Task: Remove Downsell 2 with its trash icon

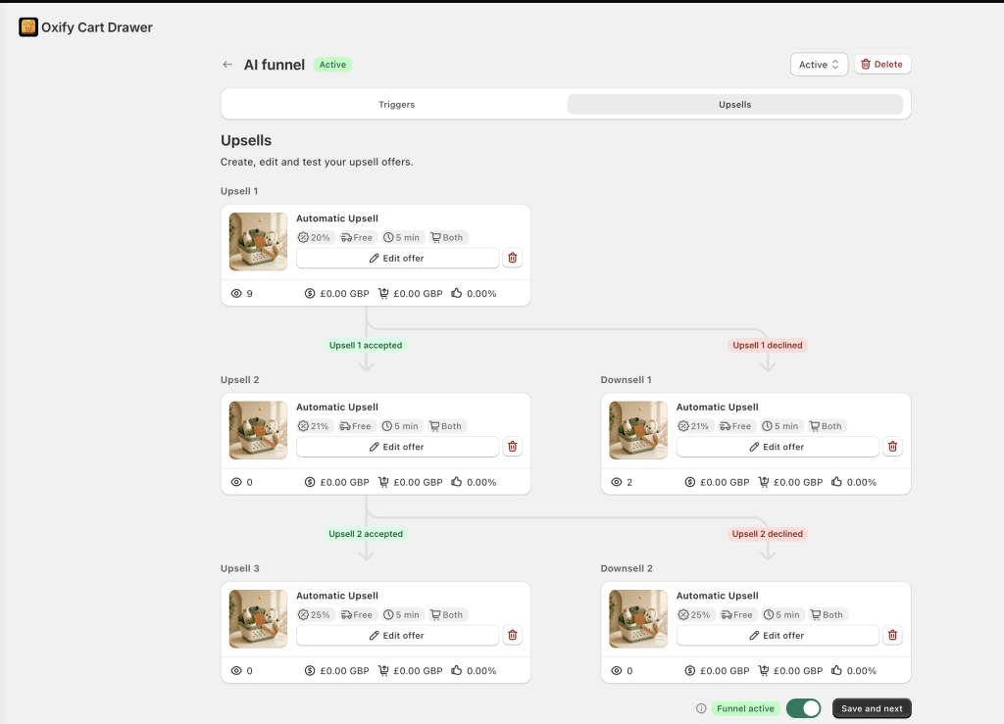Action: 892,635
